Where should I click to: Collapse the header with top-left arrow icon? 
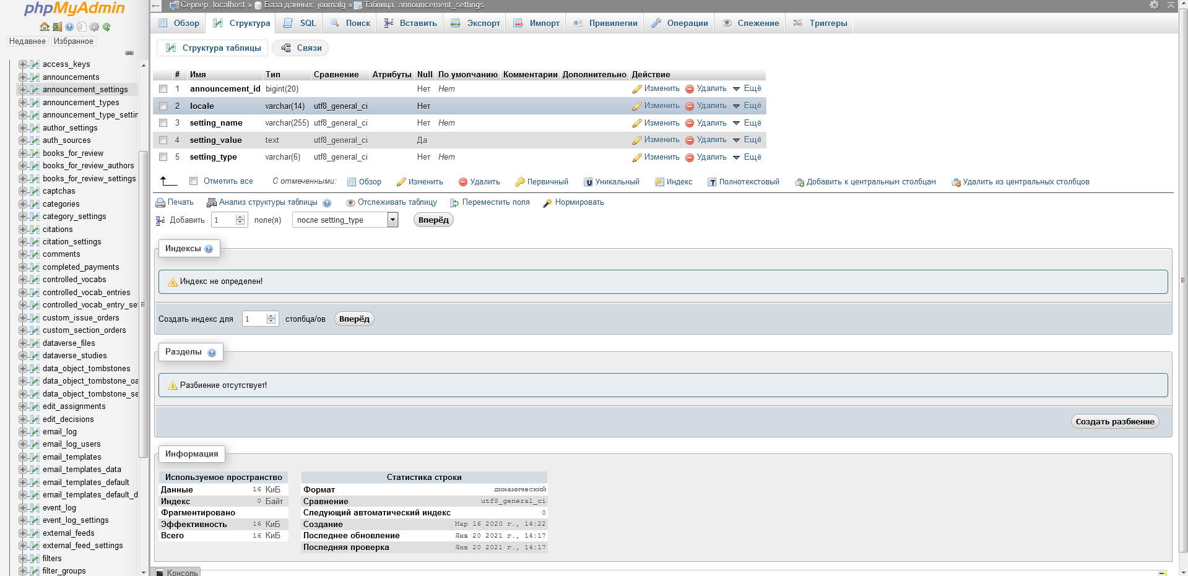point(156,5)
